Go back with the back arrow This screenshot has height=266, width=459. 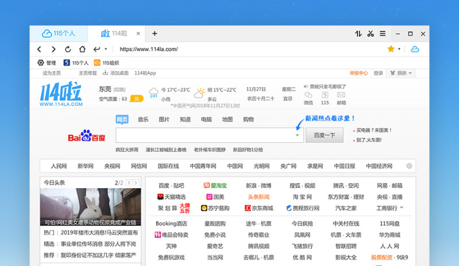point(39,49)
